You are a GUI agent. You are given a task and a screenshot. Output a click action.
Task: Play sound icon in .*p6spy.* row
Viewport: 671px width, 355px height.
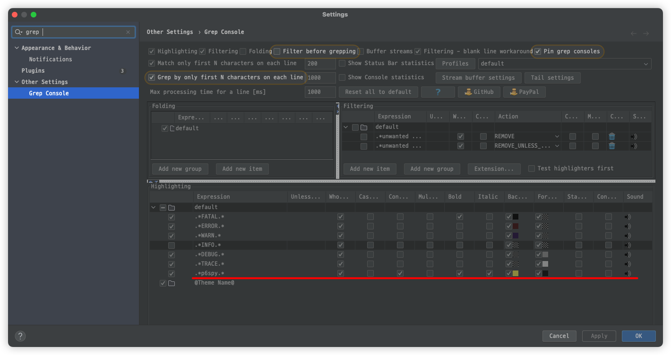627,273
